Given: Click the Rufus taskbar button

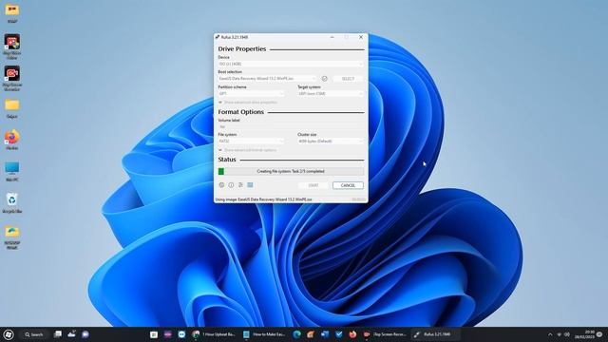Looking at the screenshot, I should pos(435,334).
